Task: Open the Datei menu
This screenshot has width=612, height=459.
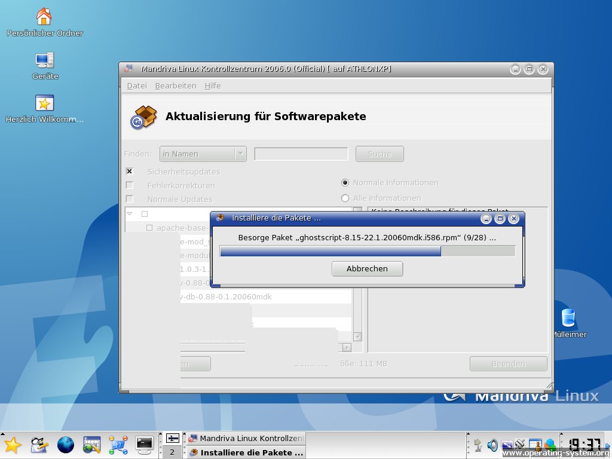Action: click(x=137, y=86)
